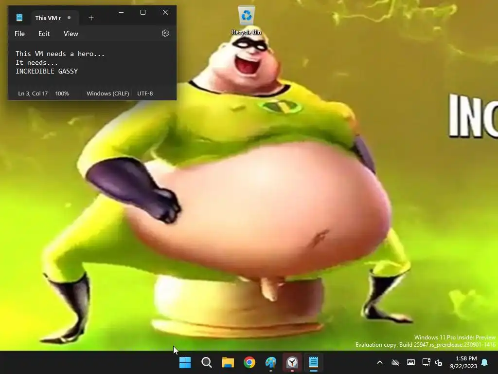Switch to Notepad via taskbar icon
This screenshot has height=374, width=498.
pyautogui.click(x=314, y=362)
